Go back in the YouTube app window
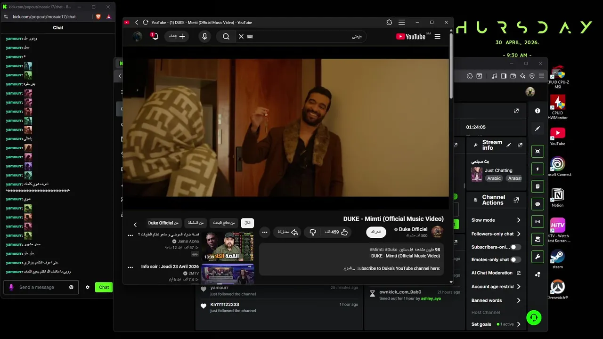Viewport: 603px width, 339px height. pos(137,22)
